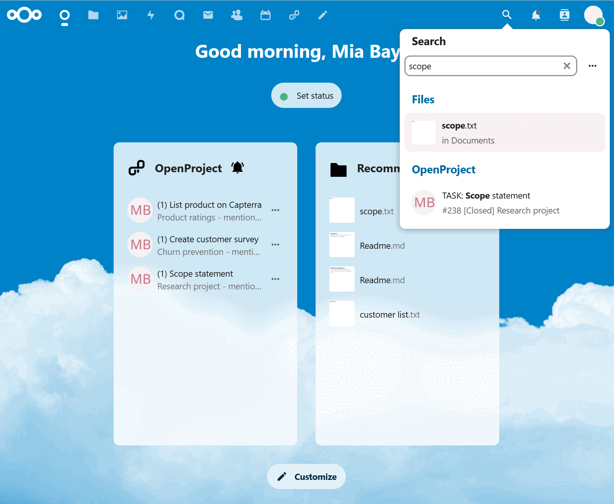Open the notifications bell
Screen dimensions: 614x504
[535, 15]
